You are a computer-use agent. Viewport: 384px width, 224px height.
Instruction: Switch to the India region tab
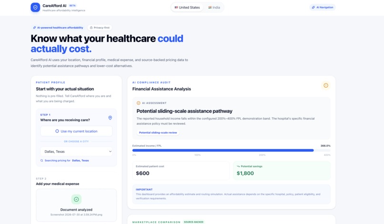pos(214,7)
